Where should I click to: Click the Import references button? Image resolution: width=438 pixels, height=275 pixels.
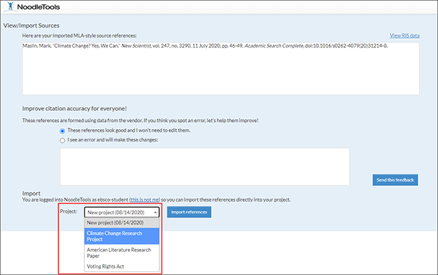click(189, 212)
